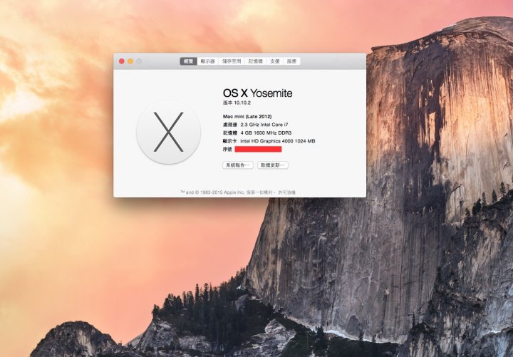
Task: Switch to the 記憶體 (Memory) tab
Action: click(x=256, y=61)
